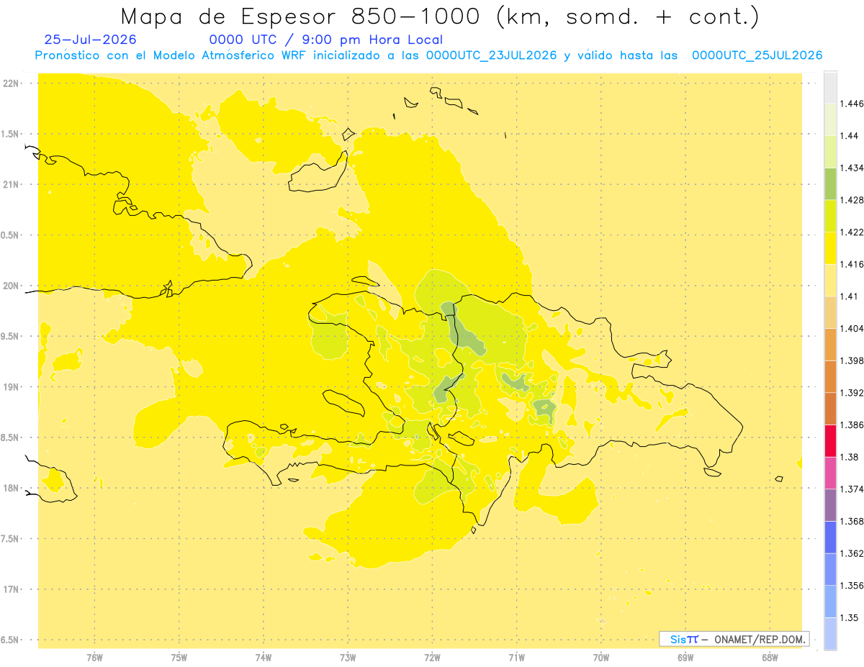Click the tan legend swatch between 1.404 and 1.41
Screen dimensions: 864x667
pos(830,312)
